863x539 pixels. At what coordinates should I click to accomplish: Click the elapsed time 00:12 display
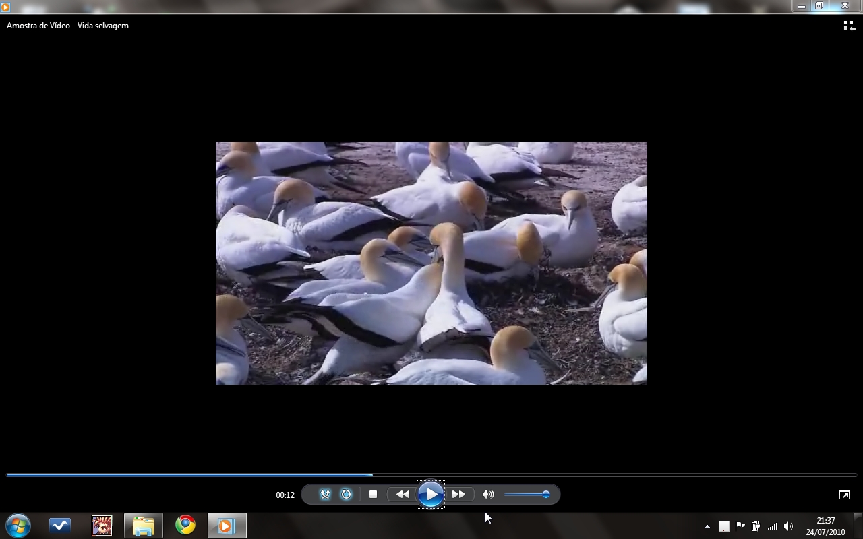285,495
